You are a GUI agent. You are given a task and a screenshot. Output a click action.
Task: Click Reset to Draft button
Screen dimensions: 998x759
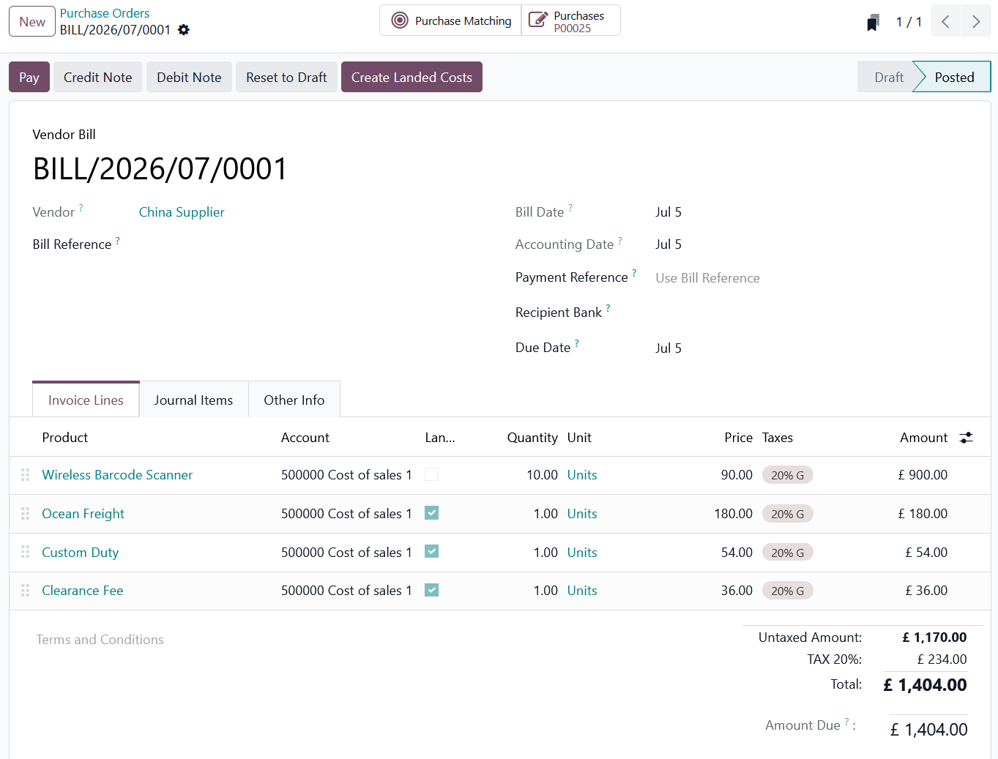[x=286, y=77]
